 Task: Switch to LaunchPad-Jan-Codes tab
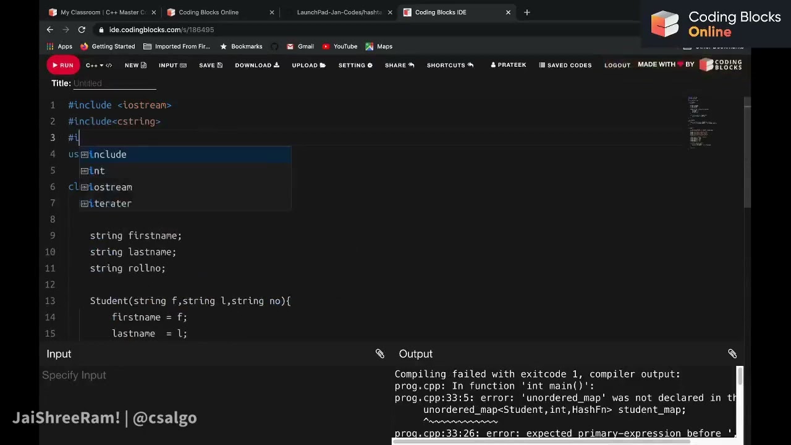339,12
